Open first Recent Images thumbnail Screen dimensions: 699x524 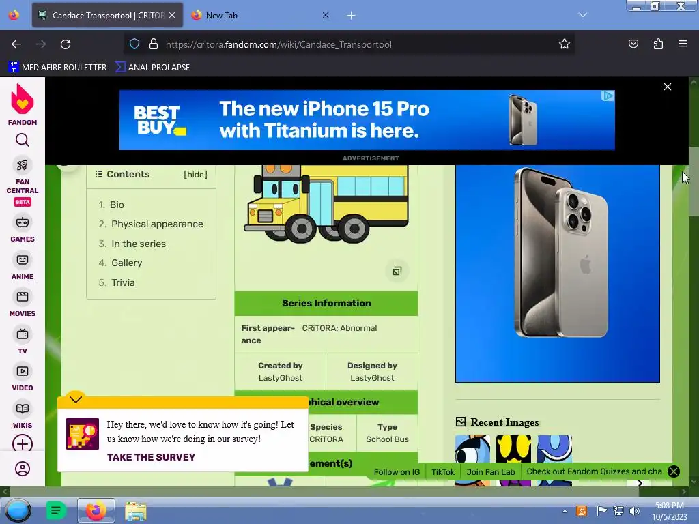click(472, 461)
